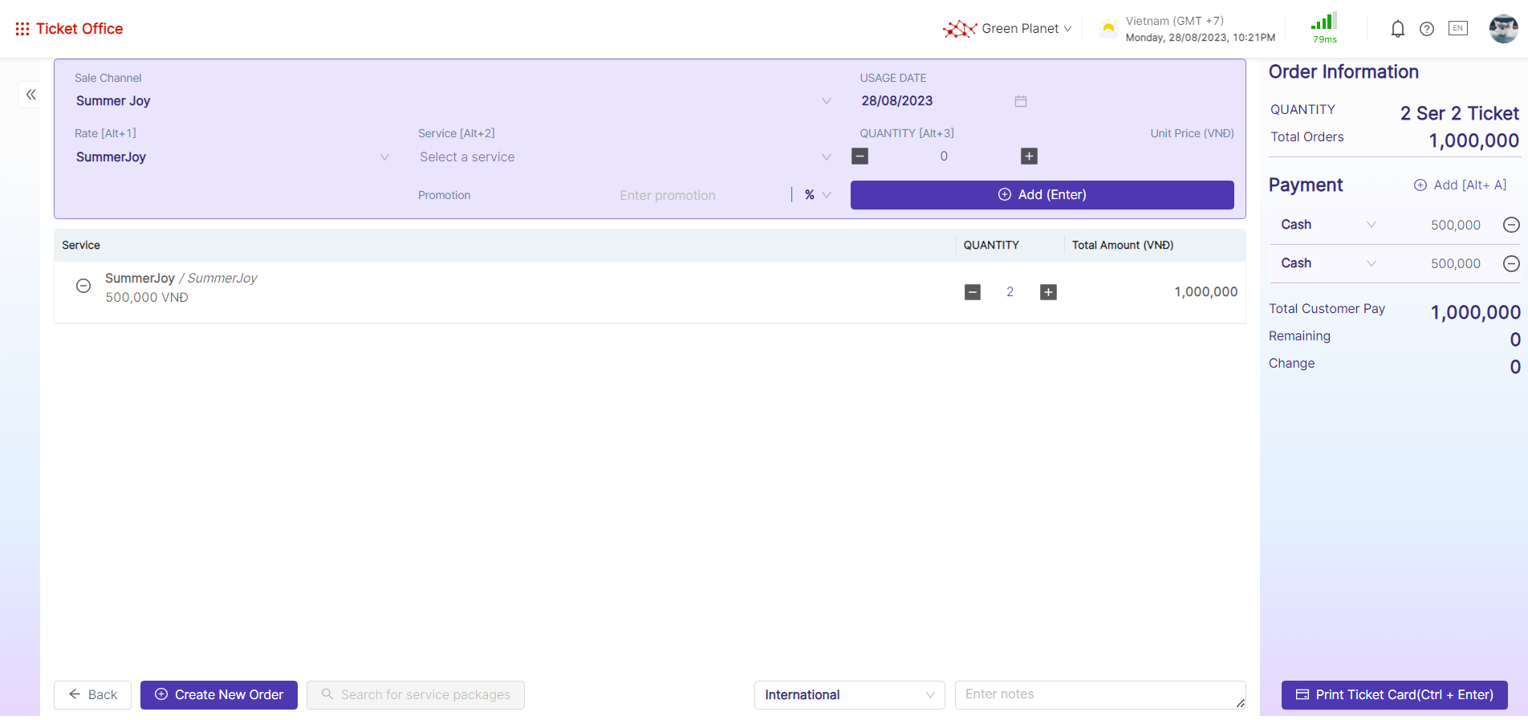Click Create New Order

pyautogui.click(x=219, y=695)
